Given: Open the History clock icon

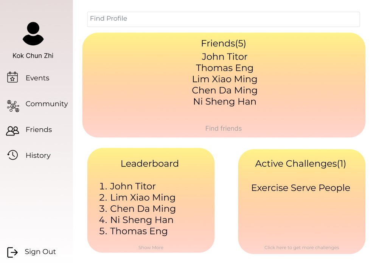Looking at the screenshot, I should [x=12, y=155].
